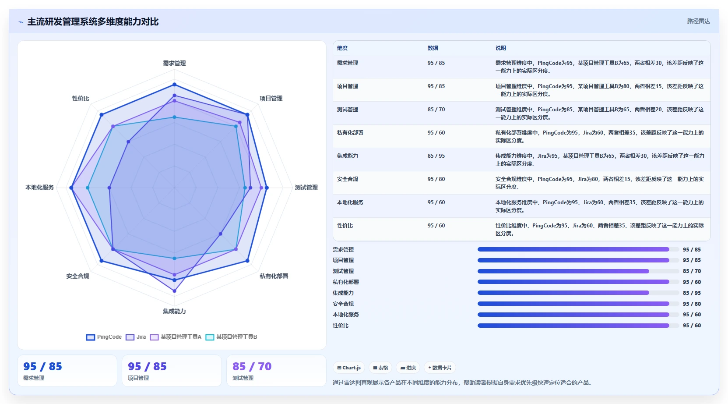Click the 测试管理 progress bar

tap(578, 271)
